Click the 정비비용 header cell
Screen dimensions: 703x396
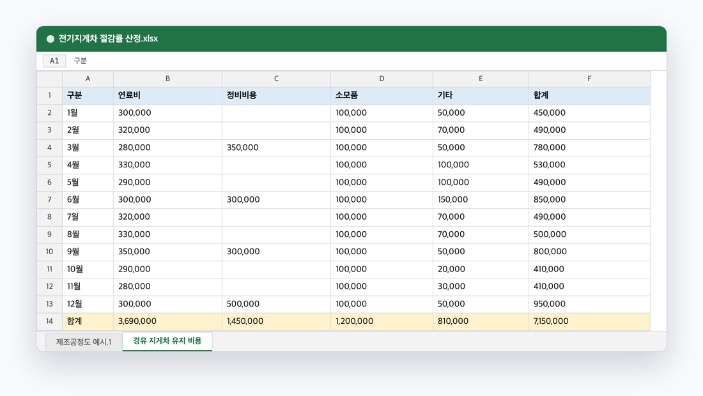276,95
